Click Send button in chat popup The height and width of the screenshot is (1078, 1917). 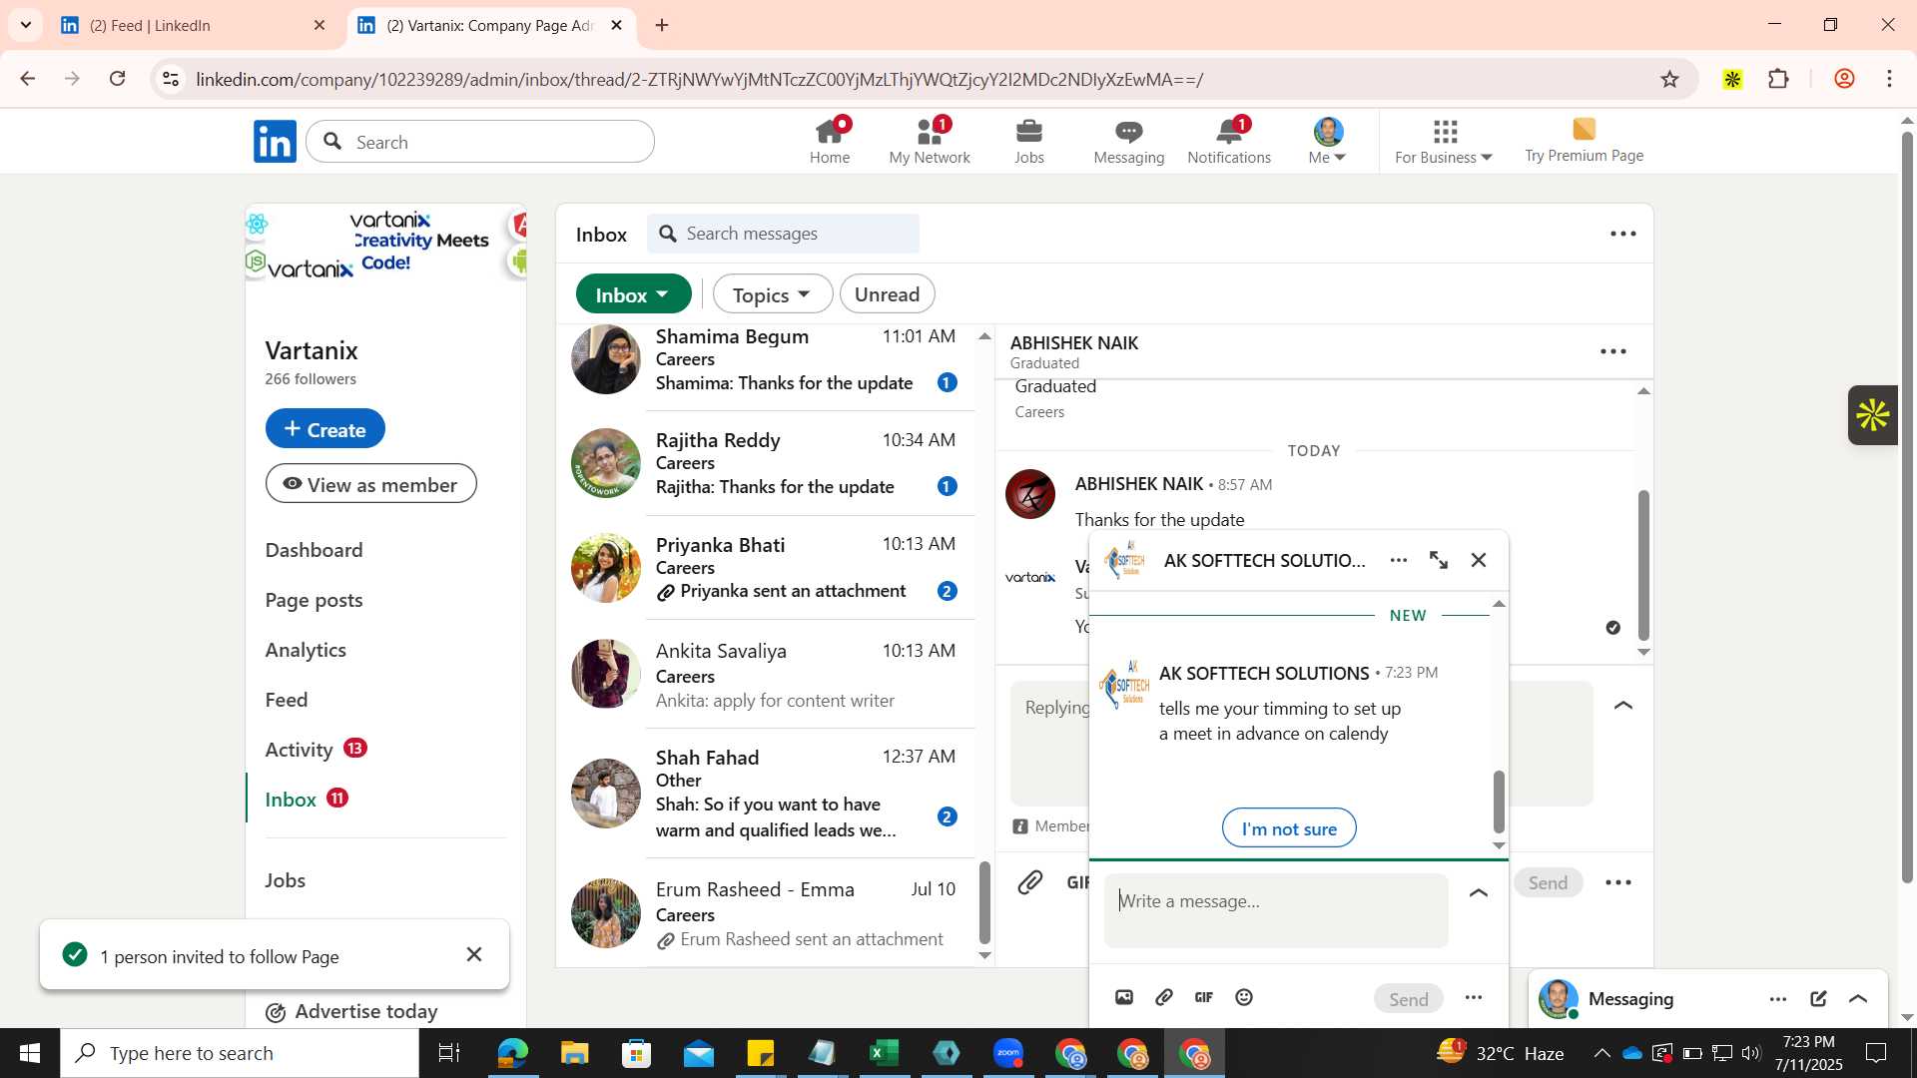(x=1409, y=999)
